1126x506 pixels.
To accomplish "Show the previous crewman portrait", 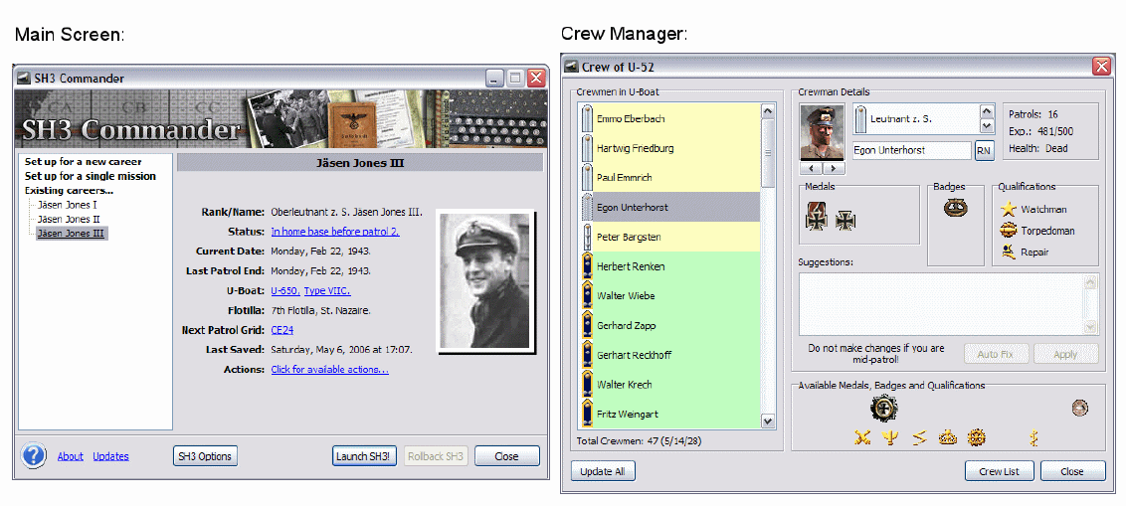I will [x=812, y=168].
